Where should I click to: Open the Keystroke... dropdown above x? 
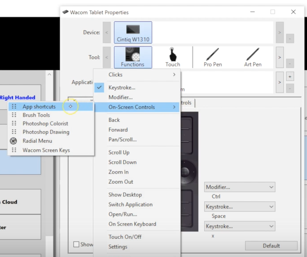pyautogui.click(x=239, y=226)
